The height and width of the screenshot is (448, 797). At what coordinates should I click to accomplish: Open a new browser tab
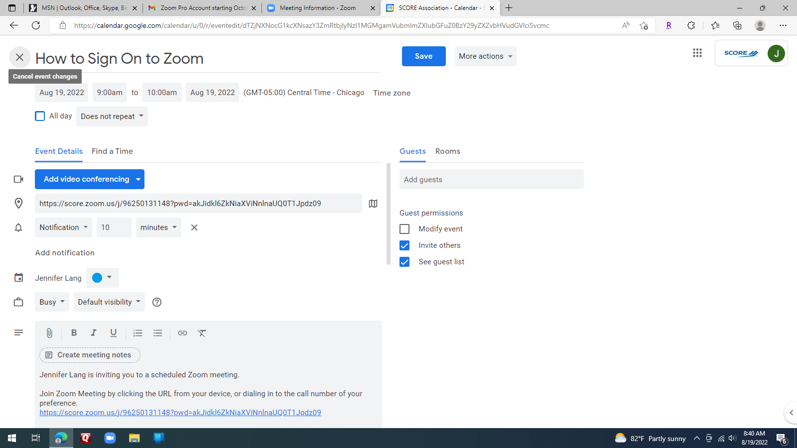click(509, 8)
